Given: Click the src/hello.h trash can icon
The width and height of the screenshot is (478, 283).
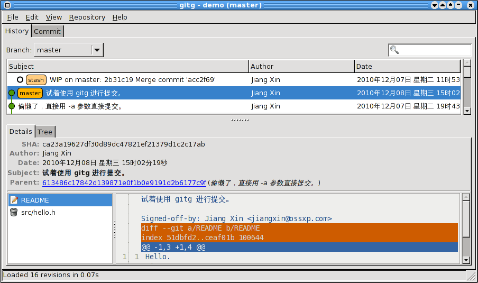Looking at the screenshot, I should point(14,212).
